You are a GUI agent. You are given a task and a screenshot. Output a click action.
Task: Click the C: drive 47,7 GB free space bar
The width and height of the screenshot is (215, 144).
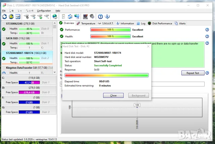pyautogui.click(x=29, y=82)
